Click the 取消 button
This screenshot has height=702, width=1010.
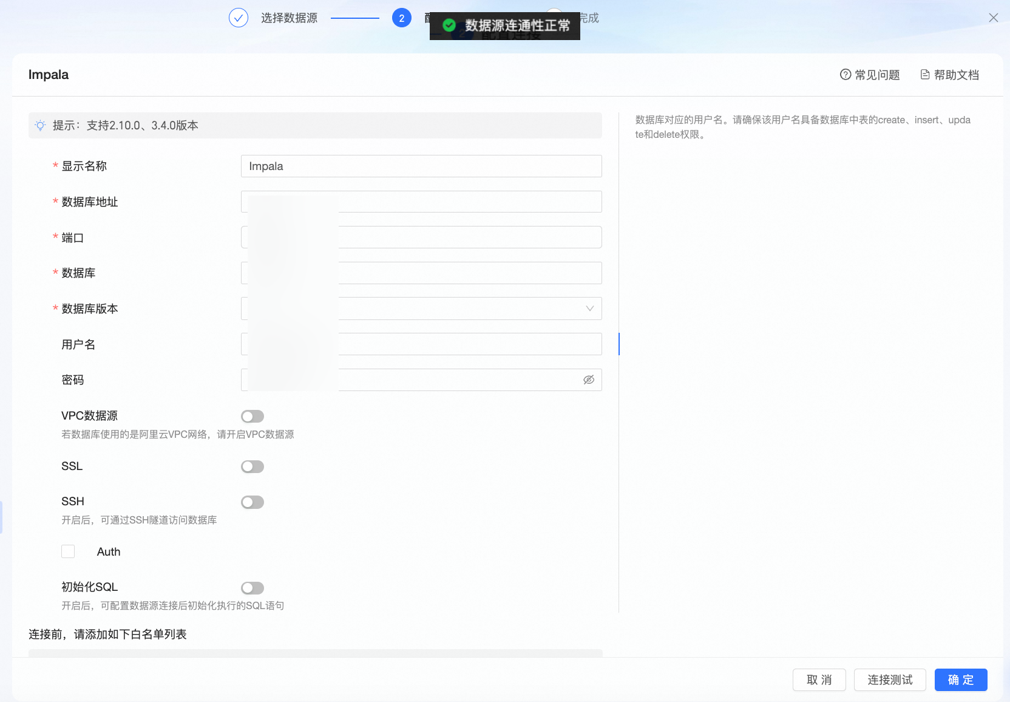click(819, 680)
